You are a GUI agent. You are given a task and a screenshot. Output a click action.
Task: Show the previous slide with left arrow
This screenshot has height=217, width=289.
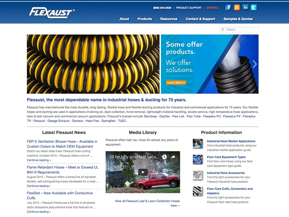31,64
